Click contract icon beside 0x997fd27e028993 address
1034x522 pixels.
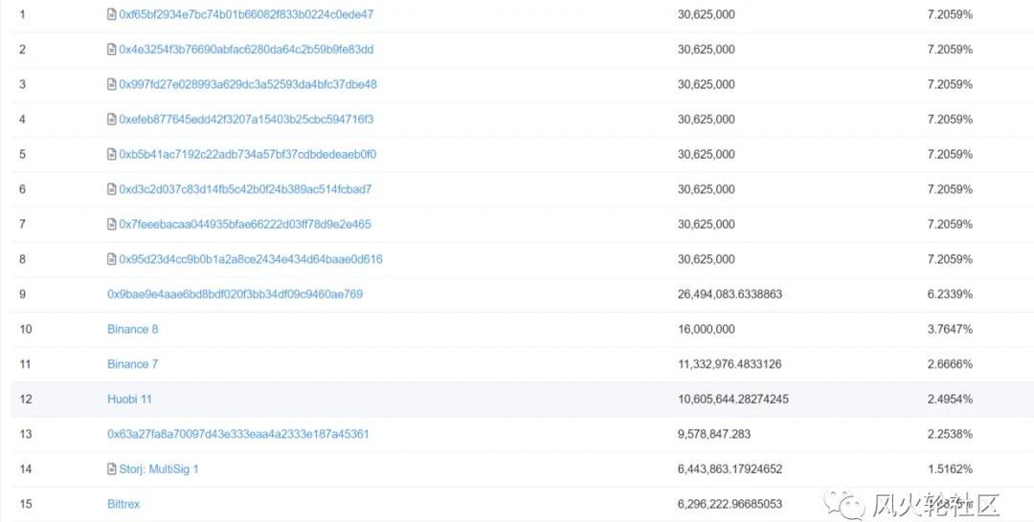pos(111,84)
